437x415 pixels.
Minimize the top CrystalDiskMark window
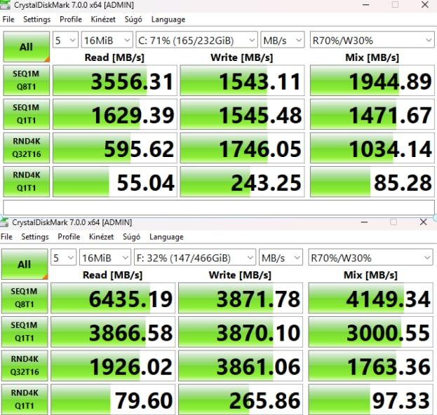[365, 5]
